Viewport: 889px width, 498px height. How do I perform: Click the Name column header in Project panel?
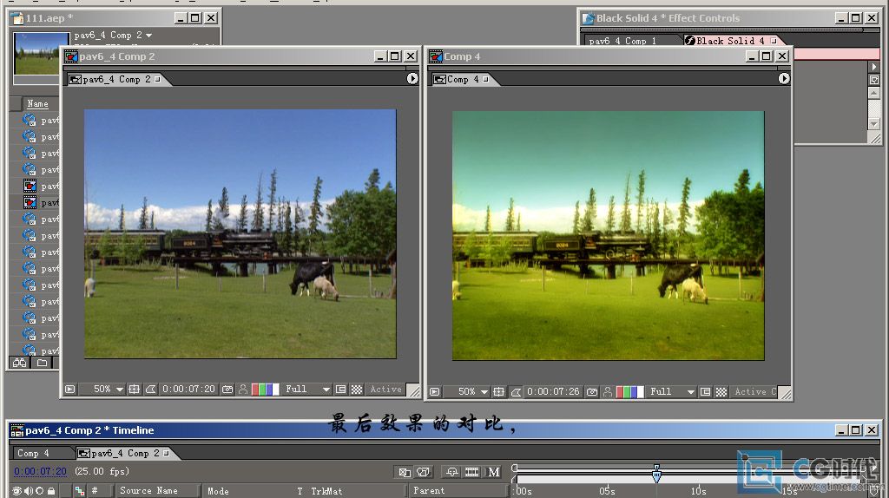click(37, 104)
